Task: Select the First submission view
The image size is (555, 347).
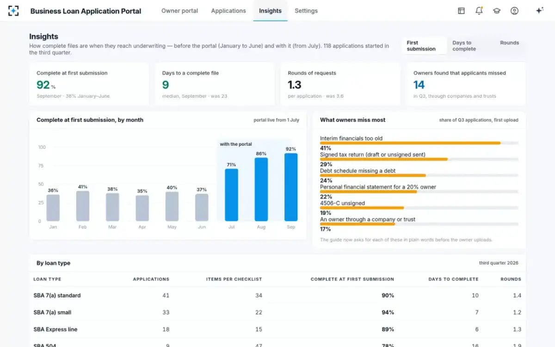Action: coord(424,46)
